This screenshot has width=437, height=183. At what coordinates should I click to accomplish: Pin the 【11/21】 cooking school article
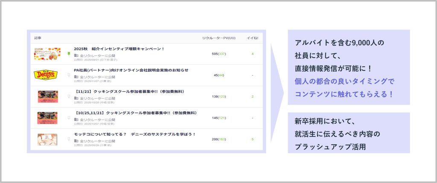pos(69,96)
